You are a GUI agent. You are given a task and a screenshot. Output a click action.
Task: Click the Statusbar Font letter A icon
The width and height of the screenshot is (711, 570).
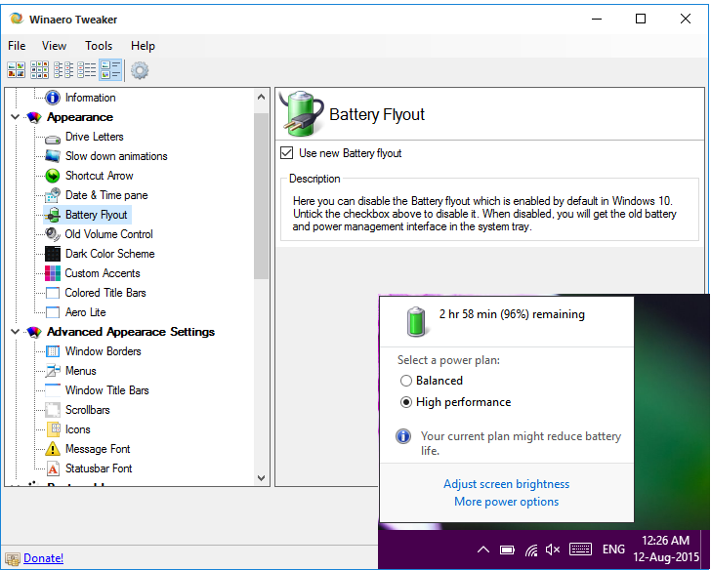[x=53, y=468]
